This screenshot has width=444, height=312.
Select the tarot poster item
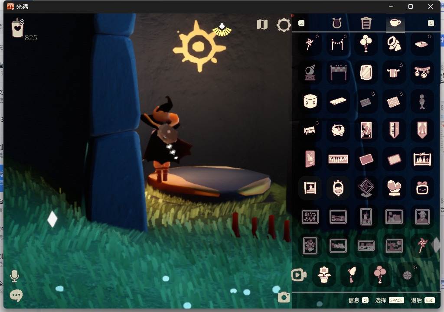[366, 130]
